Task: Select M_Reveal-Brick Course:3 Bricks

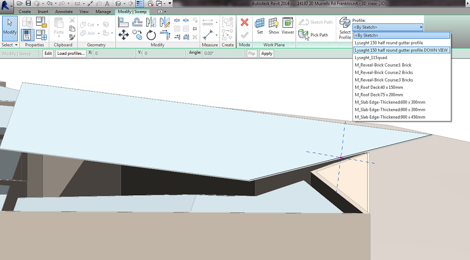Action: click(402, 80)
